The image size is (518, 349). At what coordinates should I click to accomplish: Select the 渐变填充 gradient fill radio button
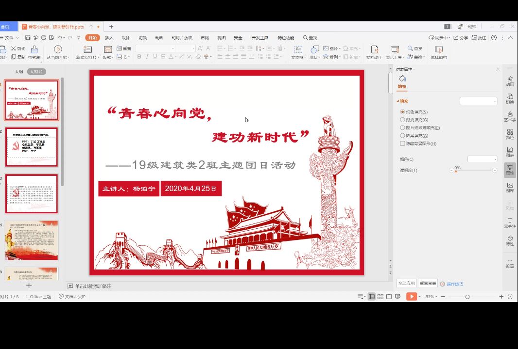[x=402, y=120]
